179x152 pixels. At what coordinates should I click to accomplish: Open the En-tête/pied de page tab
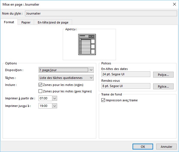coord(53,22)
